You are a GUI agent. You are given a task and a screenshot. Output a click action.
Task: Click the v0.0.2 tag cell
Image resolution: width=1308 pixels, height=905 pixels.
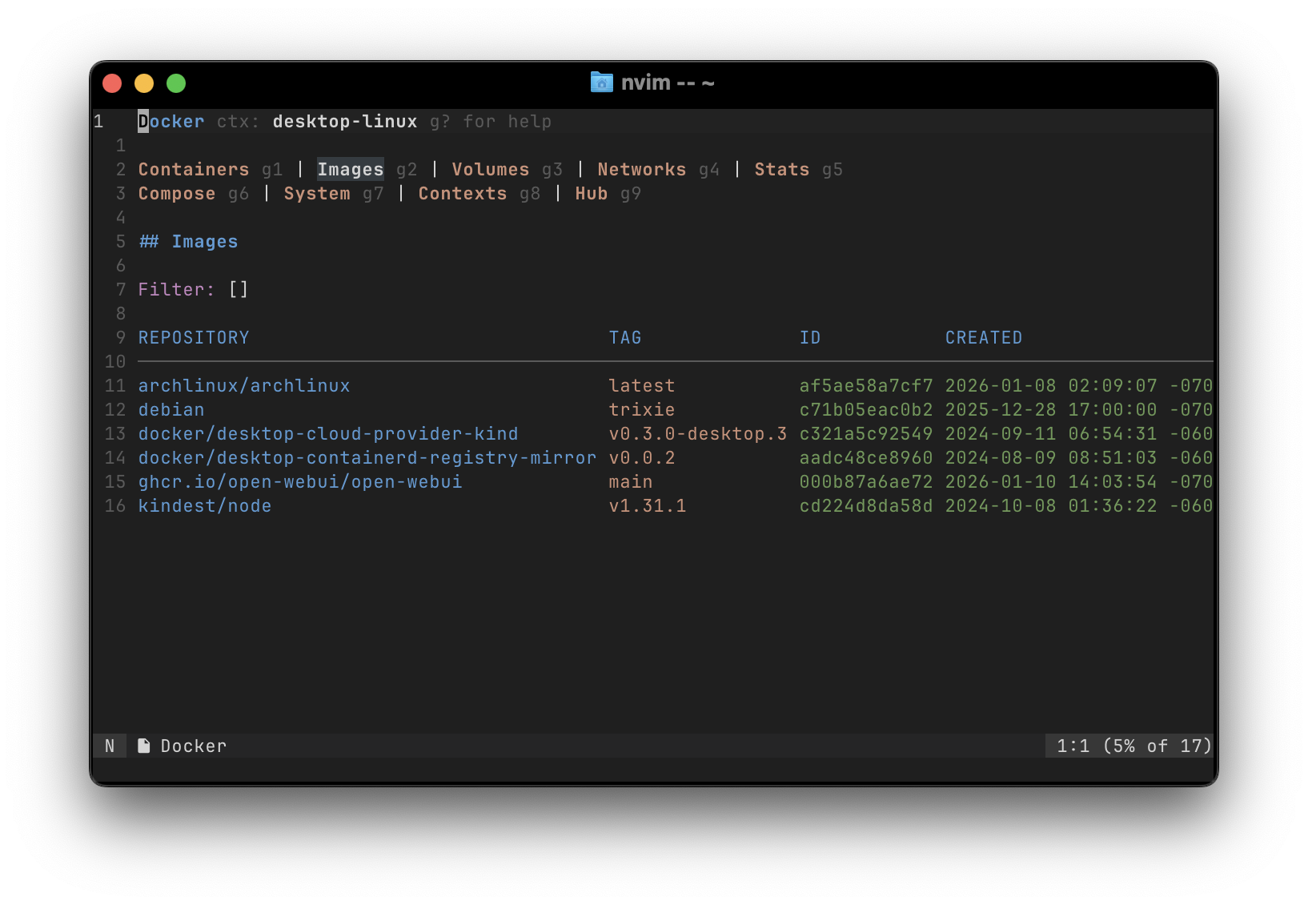(642, 458)
